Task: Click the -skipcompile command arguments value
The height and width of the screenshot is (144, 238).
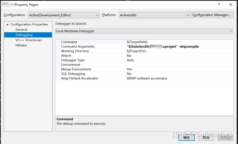Action: pyautogui.click(x=163, y=46)
